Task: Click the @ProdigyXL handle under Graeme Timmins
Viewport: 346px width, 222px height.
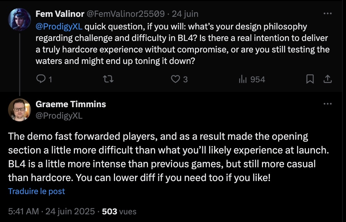Action: 59,116
